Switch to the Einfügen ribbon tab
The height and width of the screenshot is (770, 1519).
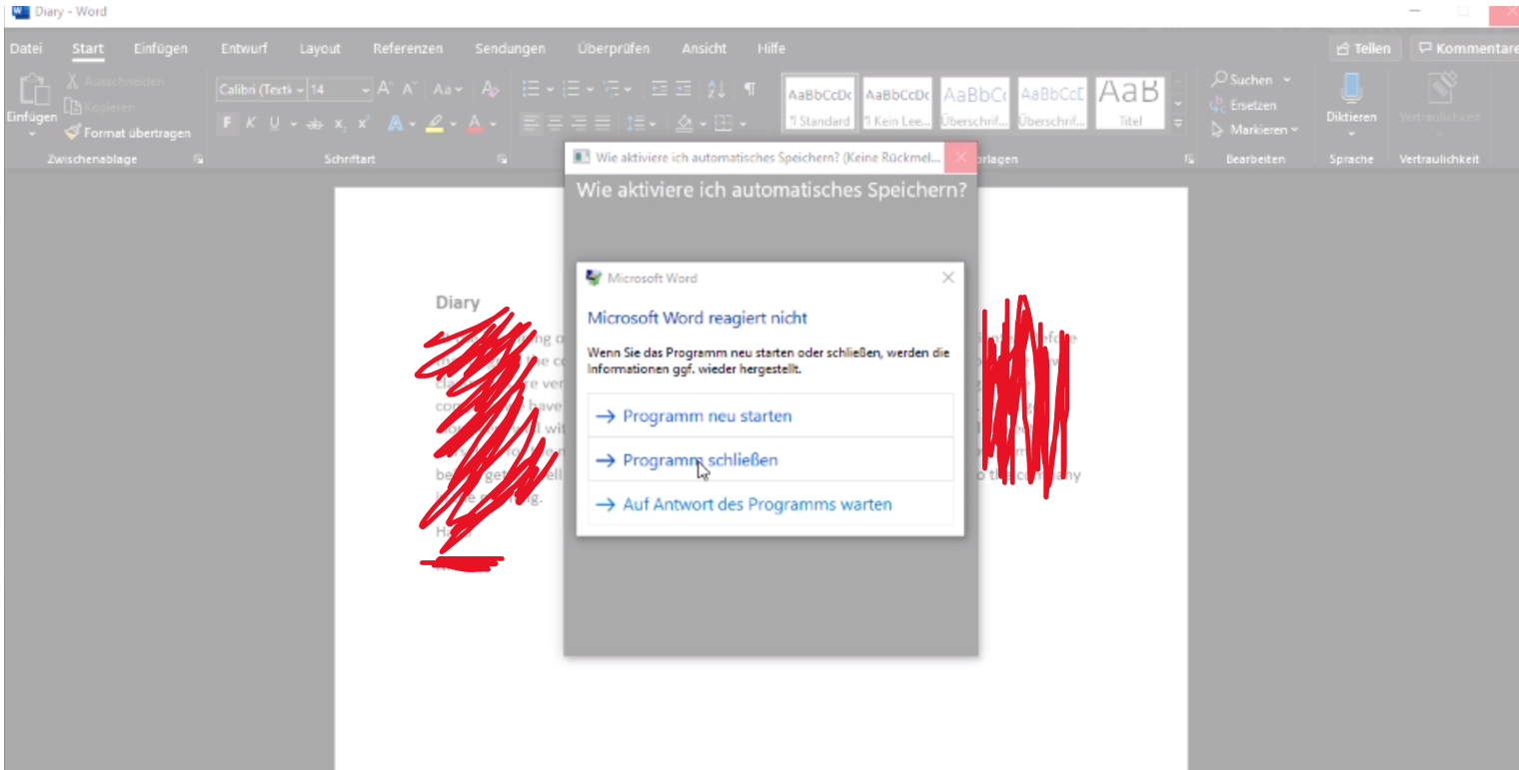pyautogui.click(x=160, y=48)
